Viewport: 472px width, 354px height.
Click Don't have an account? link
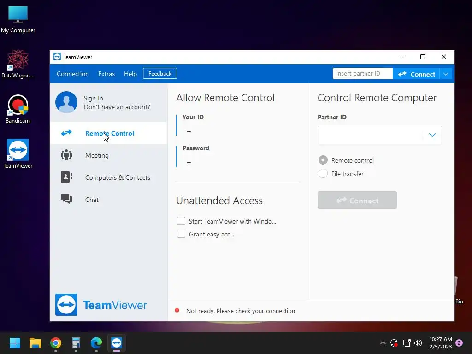[x=117, y=107]
